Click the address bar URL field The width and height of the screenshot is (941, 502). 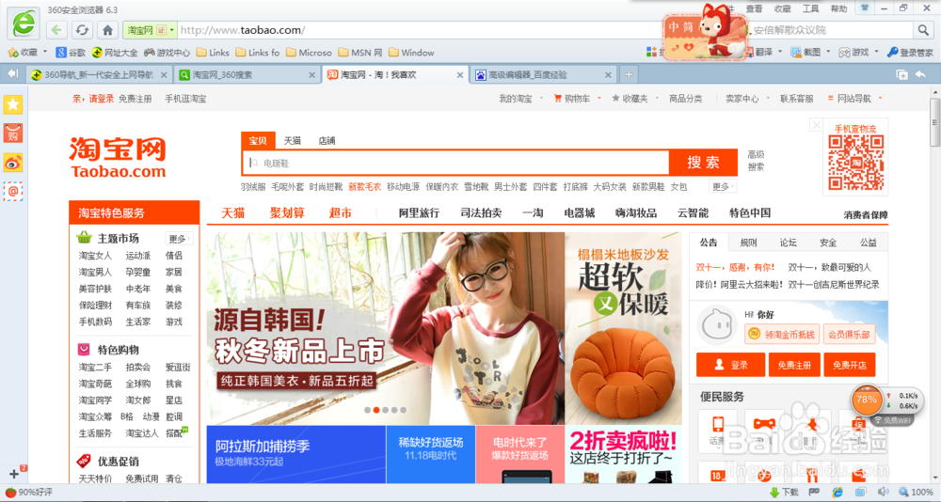420,30
